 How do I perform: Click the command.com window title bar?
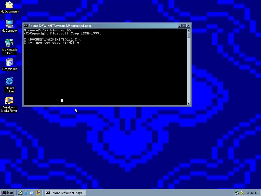(x=107, y=26)
